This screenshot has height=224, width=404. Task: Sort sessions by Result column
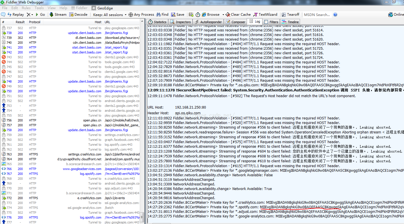(x=20, y=22)
